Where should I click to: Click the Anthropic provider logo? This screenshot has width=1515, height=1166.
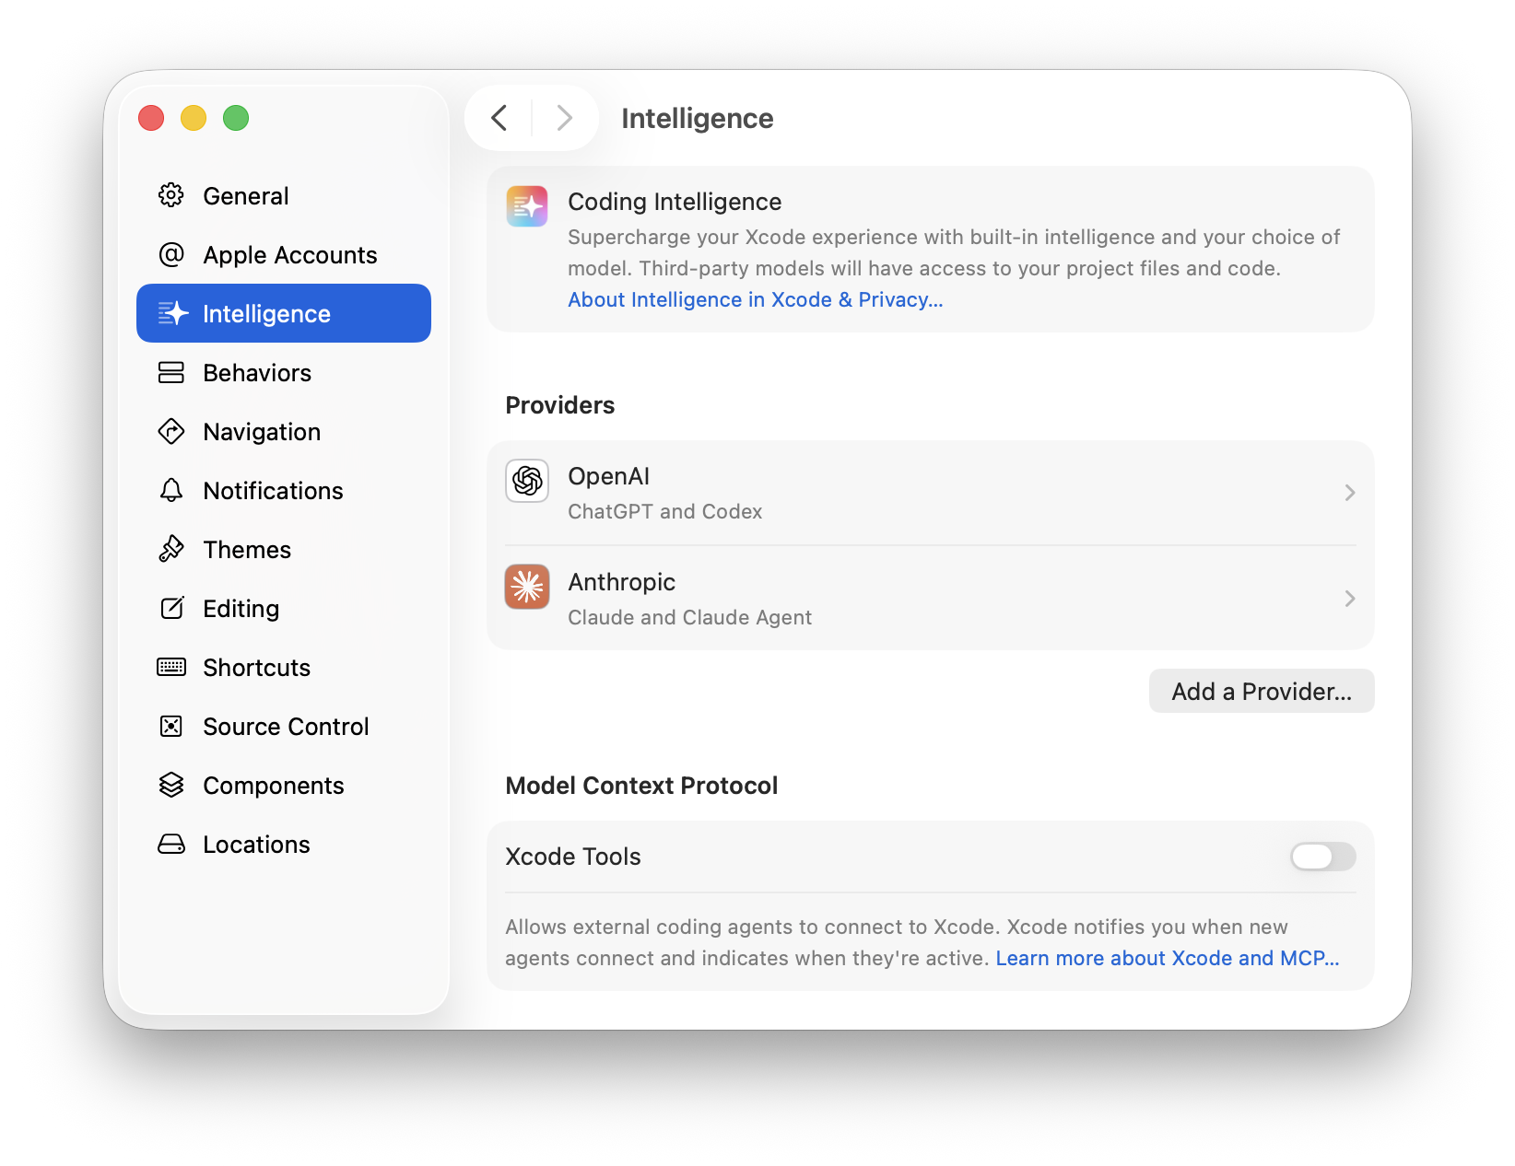tap(526, 586)
